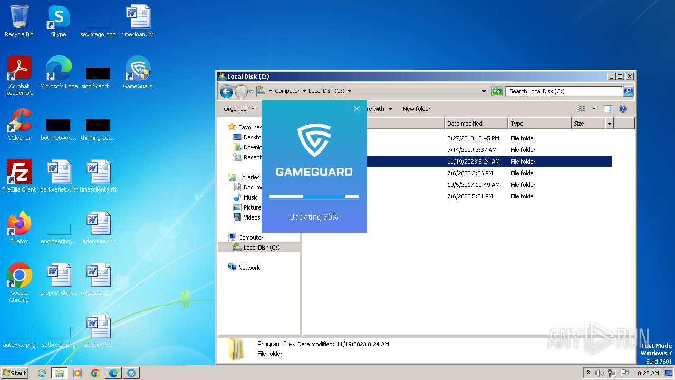The height and width of the screenshot is (380, 675).
Task: Click the taskbar clock showing 8:25 AM
Action: [648, 373]
